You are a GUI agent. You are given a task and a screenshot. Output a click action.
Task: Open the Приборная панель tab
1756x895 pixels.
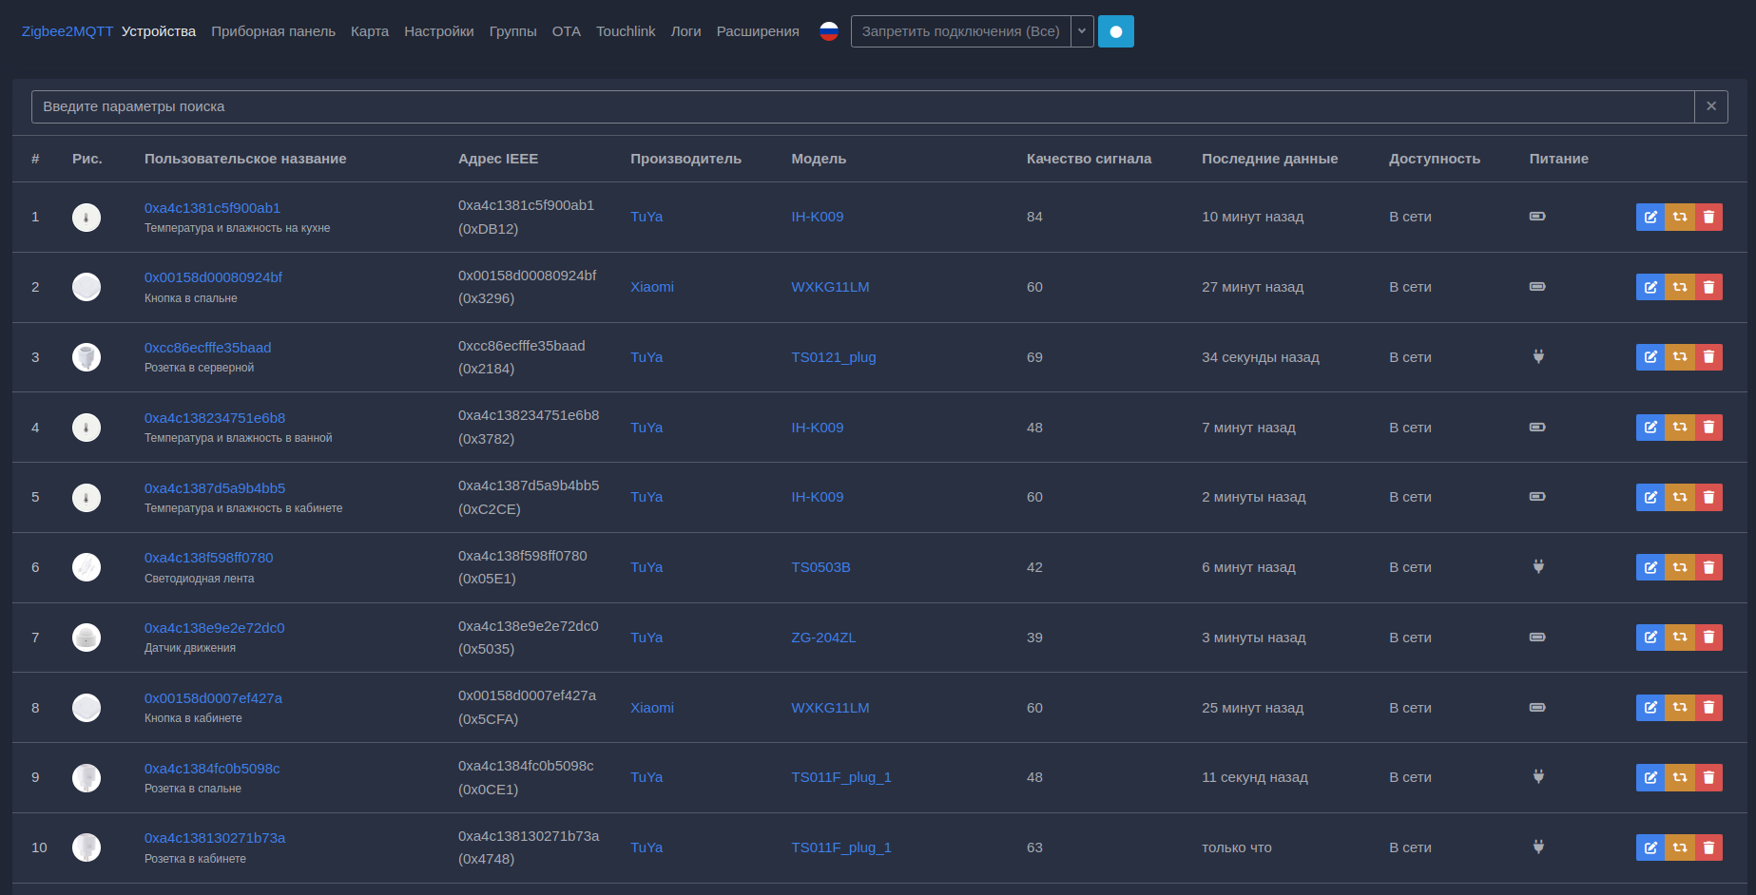273,31
